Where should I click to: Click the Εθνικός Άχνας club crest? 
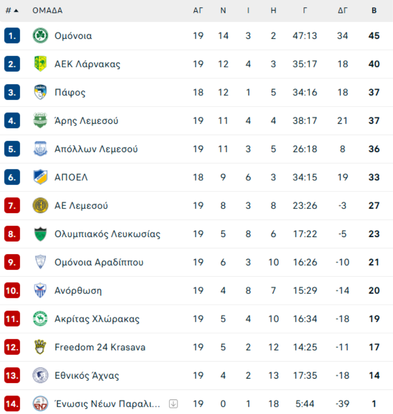(x=40, y=376)
